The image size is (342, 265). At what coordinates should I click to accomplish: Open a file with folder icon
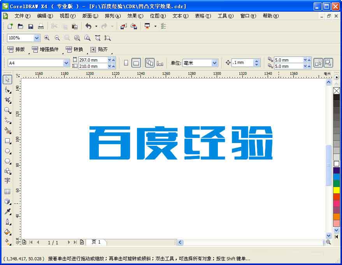(x=20, y=26)
